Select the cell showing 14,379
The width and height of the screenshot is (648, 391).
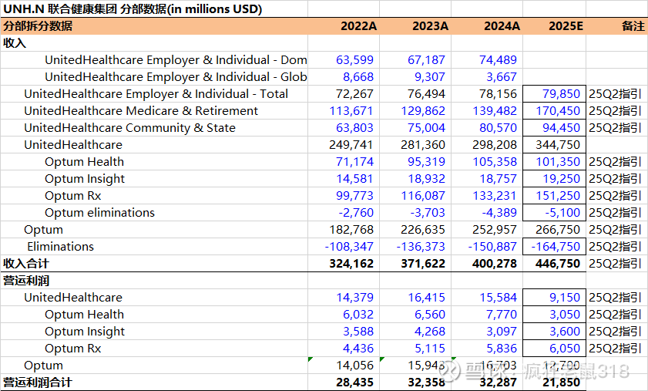(x=354, y=298)
